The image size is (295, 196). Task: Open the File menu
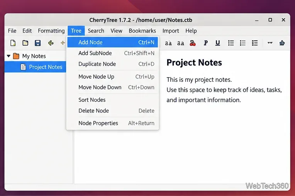pos(12,31)
